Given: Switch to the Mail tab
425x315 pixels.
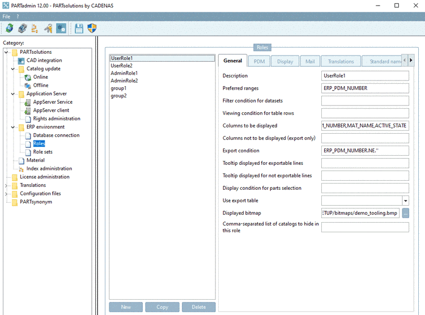Looking at the screenshot, I should pyautogui.click(x=310, y=62).
